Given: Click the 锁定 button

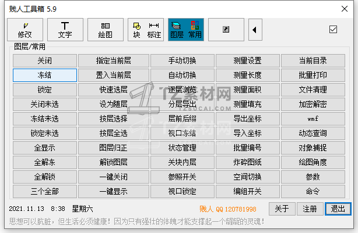Looking at the screenshot, I should 45,90.
